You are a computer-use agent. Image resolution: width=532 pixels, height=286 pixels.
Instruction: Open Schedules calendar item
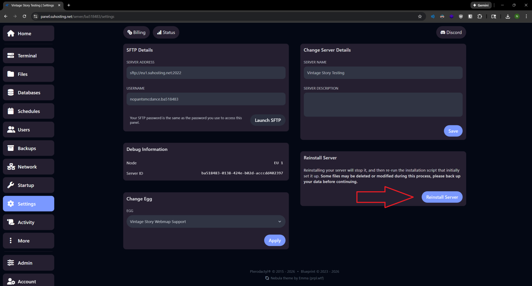click(28, 111)
